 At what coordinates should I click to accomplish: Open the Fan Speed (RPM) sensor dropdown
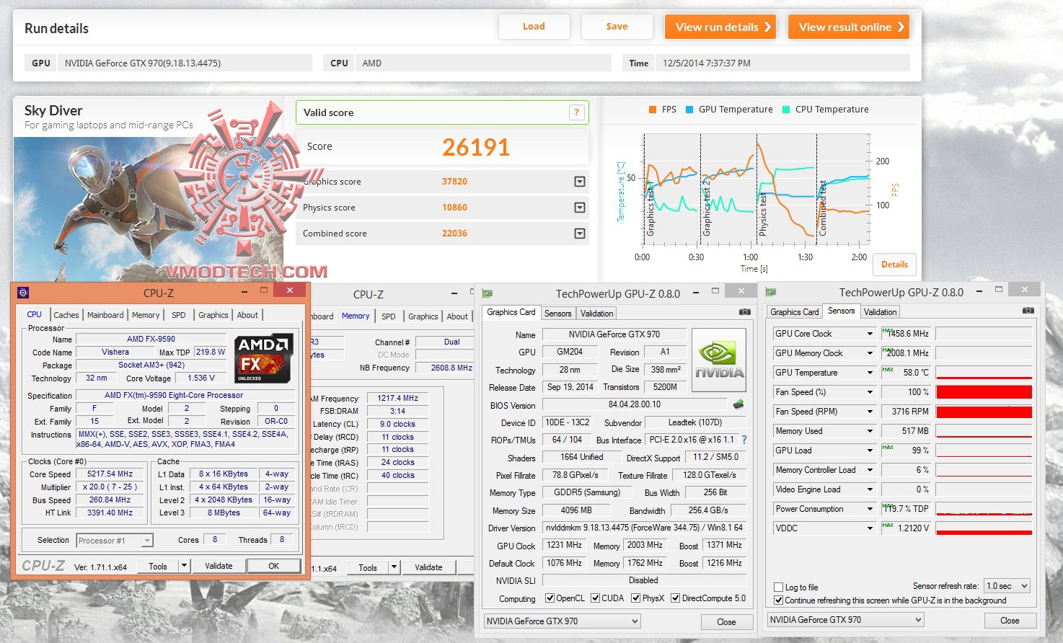coord(870,412)
